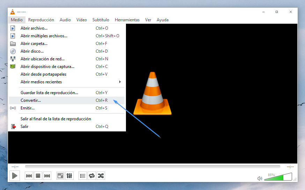Close the VLC window
This screenshot has width=305, height=190.
coord(291,12)
